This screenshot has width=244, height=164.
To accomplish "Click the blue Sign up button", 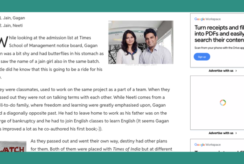I will pyautogui.click(x=202, y=57).
